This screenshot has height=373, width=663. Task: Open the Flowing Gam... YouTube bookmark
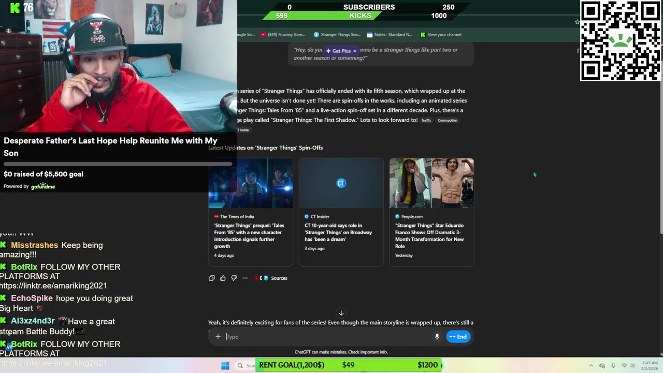point(283,35)
